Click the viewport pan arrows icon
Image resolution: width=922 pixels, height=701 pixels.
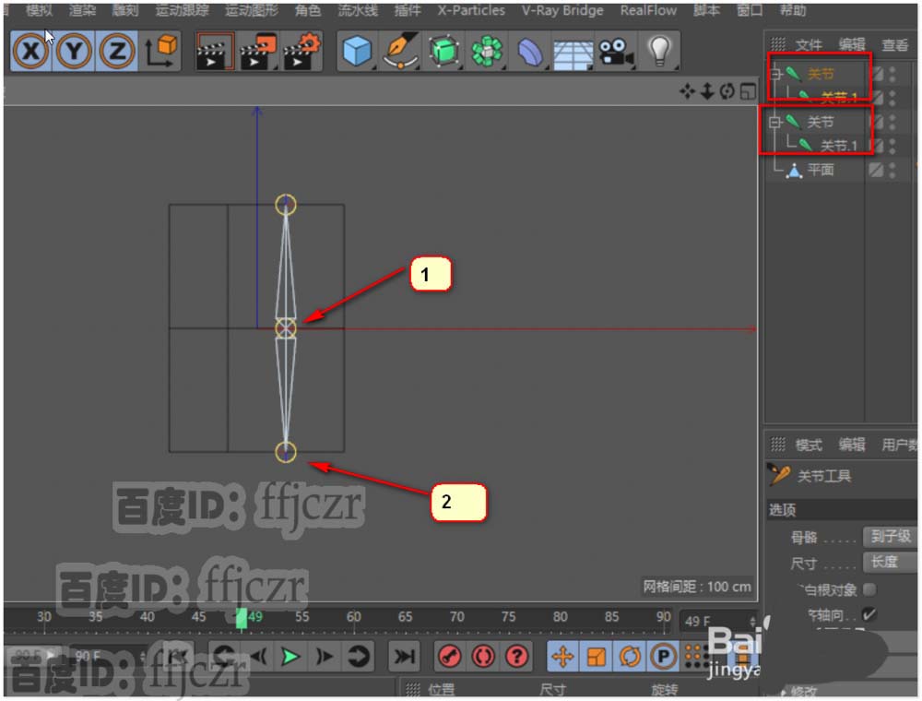coord(687,91)
